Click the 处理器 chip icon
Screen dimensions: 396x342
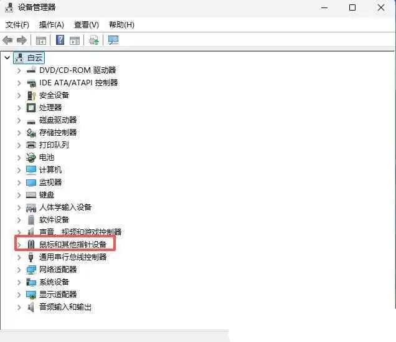31,108
